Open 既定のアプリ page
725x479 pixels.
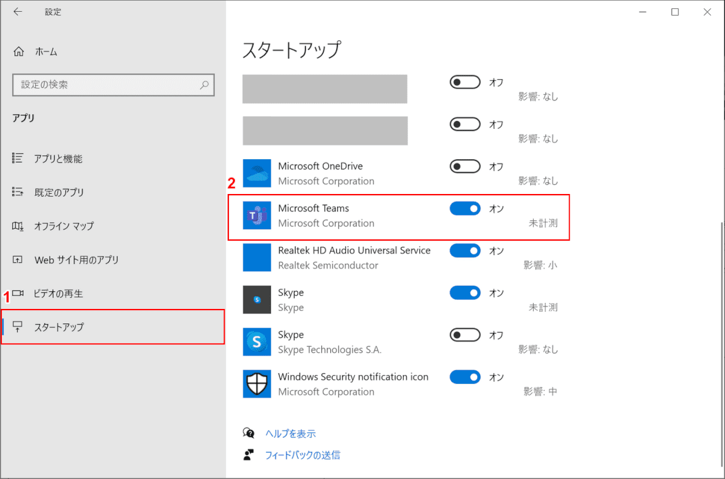113,192
